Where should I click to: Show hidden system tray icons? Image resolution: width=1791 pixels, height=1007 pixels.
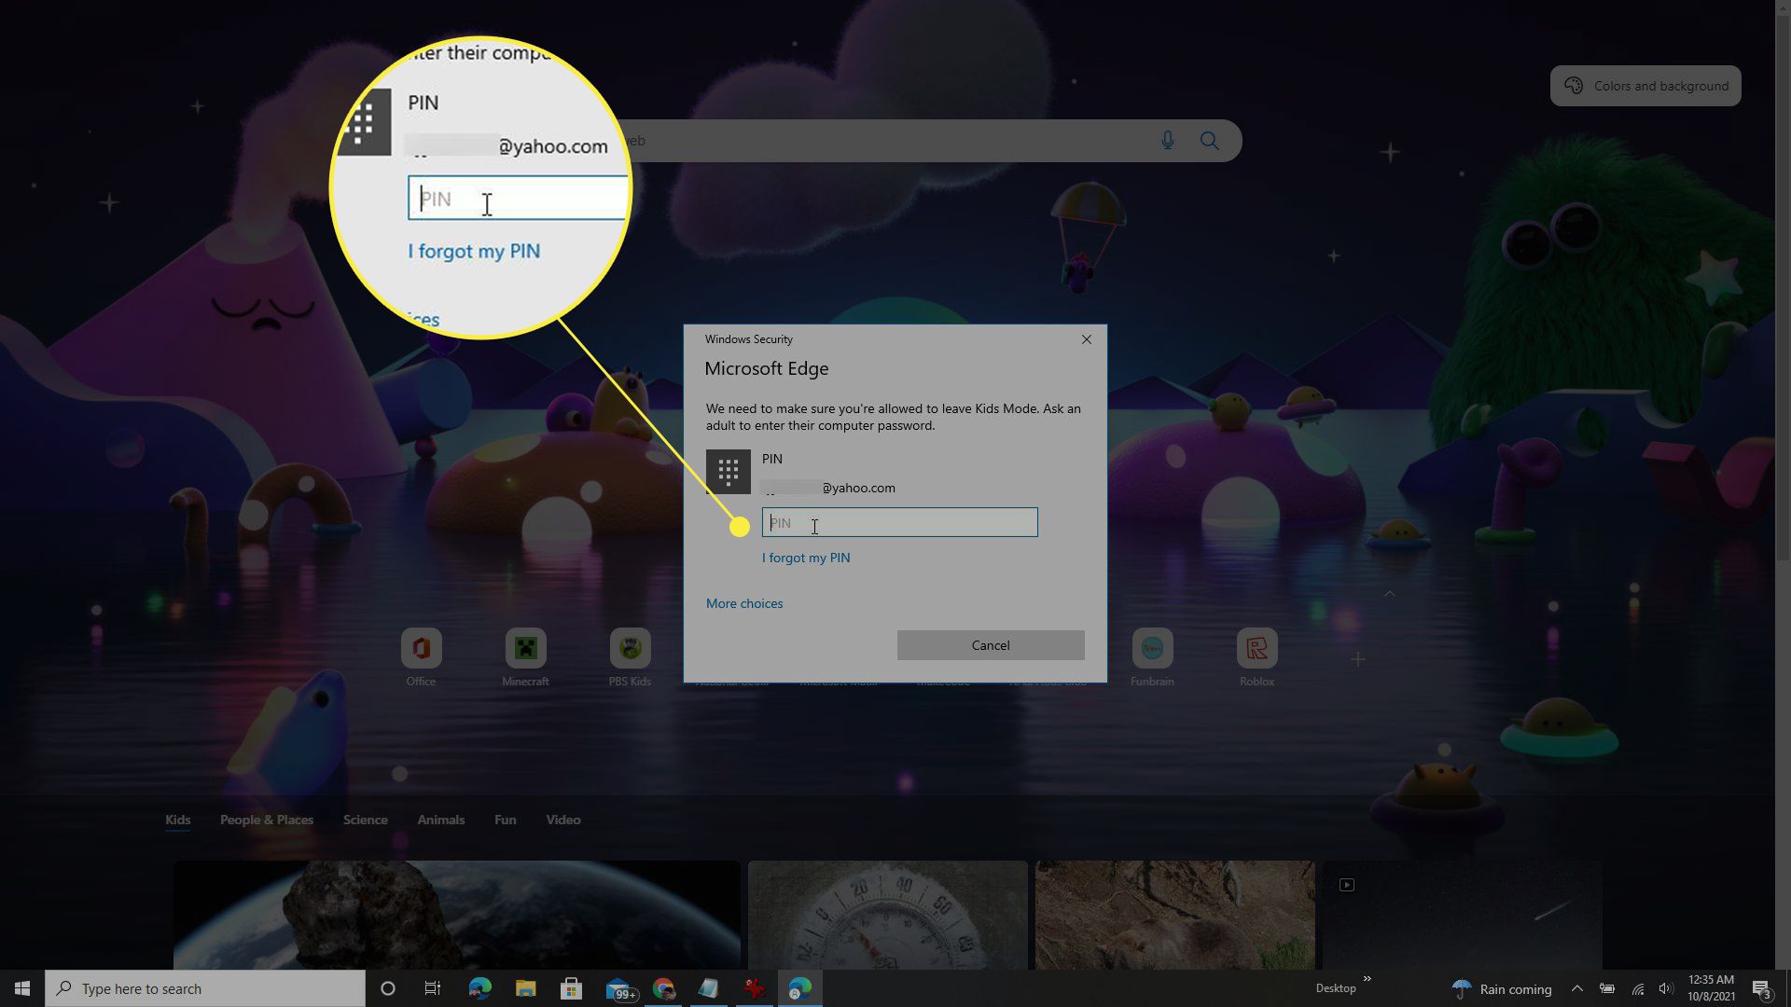(x=1576, y=988)
